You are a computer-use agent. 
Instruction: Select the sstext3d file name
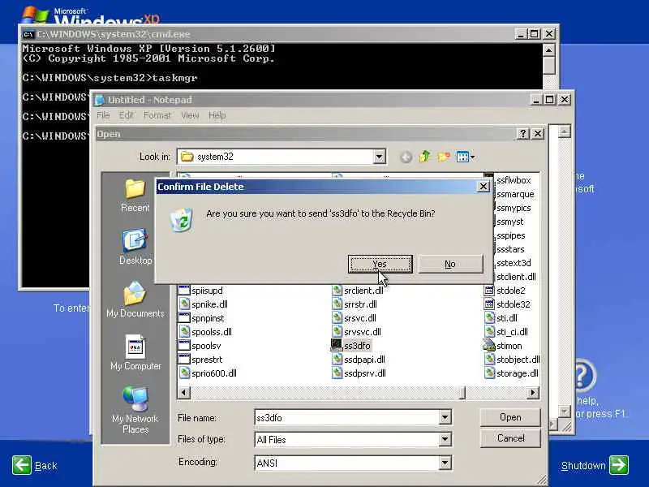[x=514, y=262]
